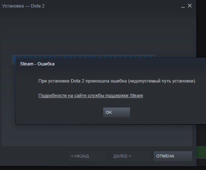Cancel installation with the ОТМЕНА button
206x170 pixels.
[x=173, y=156]
